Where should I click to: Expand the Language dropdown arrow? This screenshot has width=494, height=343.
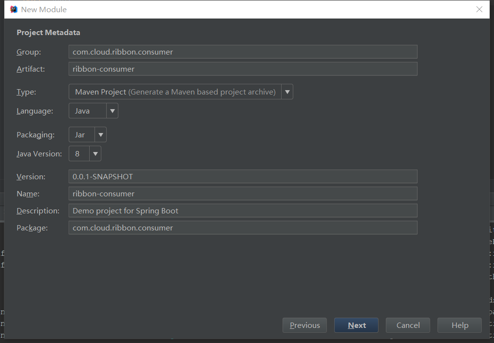coord(112,111)
